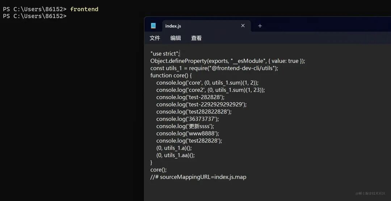Close the index.js tab
The height and width of the screenshot is (201, 391).
(243, 26)
